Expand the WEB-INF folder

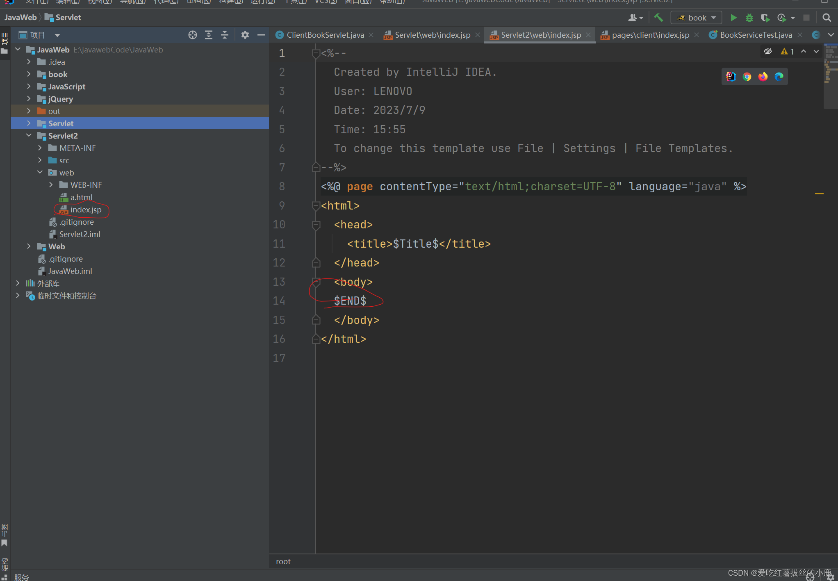point(51,185)
